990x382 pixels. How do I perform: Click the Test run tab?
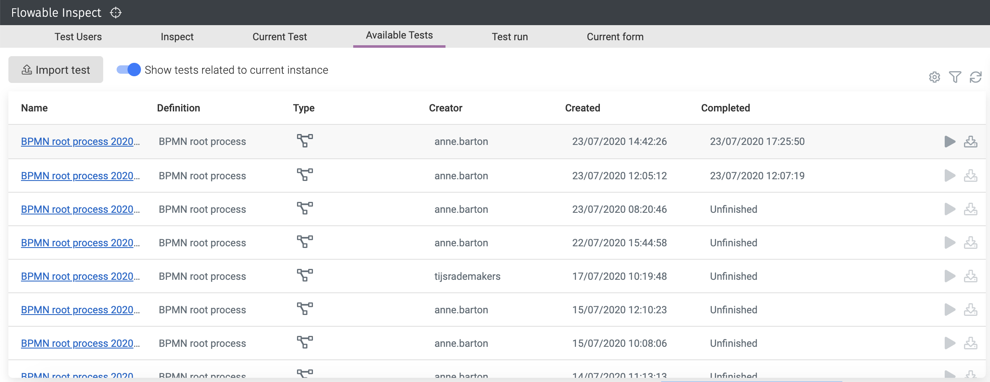click(510, 37)
